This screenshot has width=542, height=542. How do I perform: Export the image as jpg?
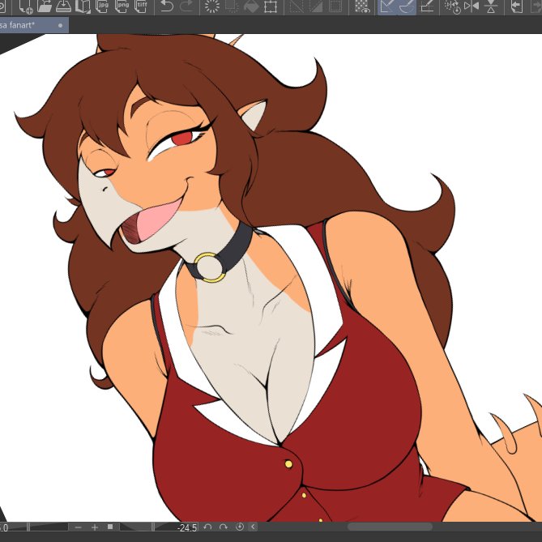pyautogui.click(x=102, y=6)
